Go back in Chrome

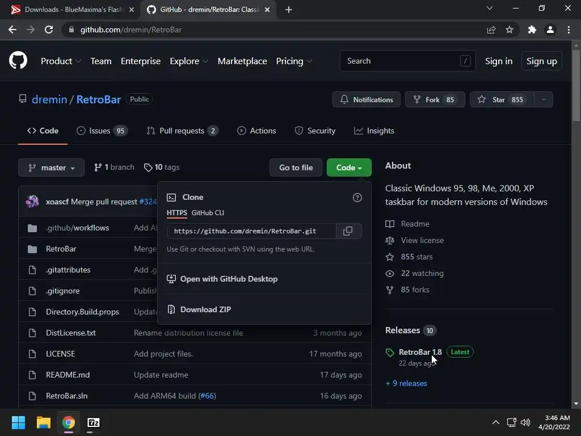12,30
